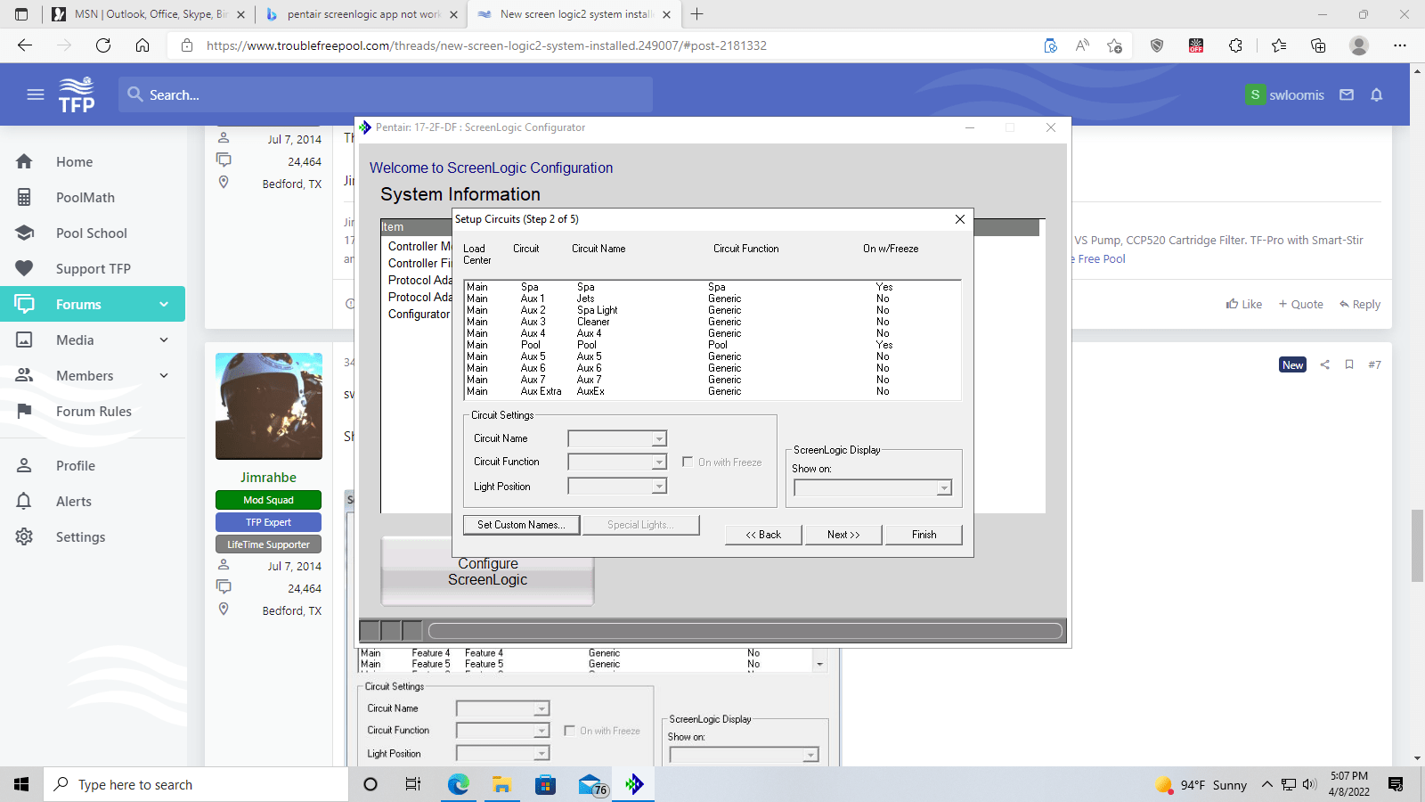Viewport: 1425px width, 802px height.
Task: Open Microsoft Store from the taskbar
Action: click(545, 784)
